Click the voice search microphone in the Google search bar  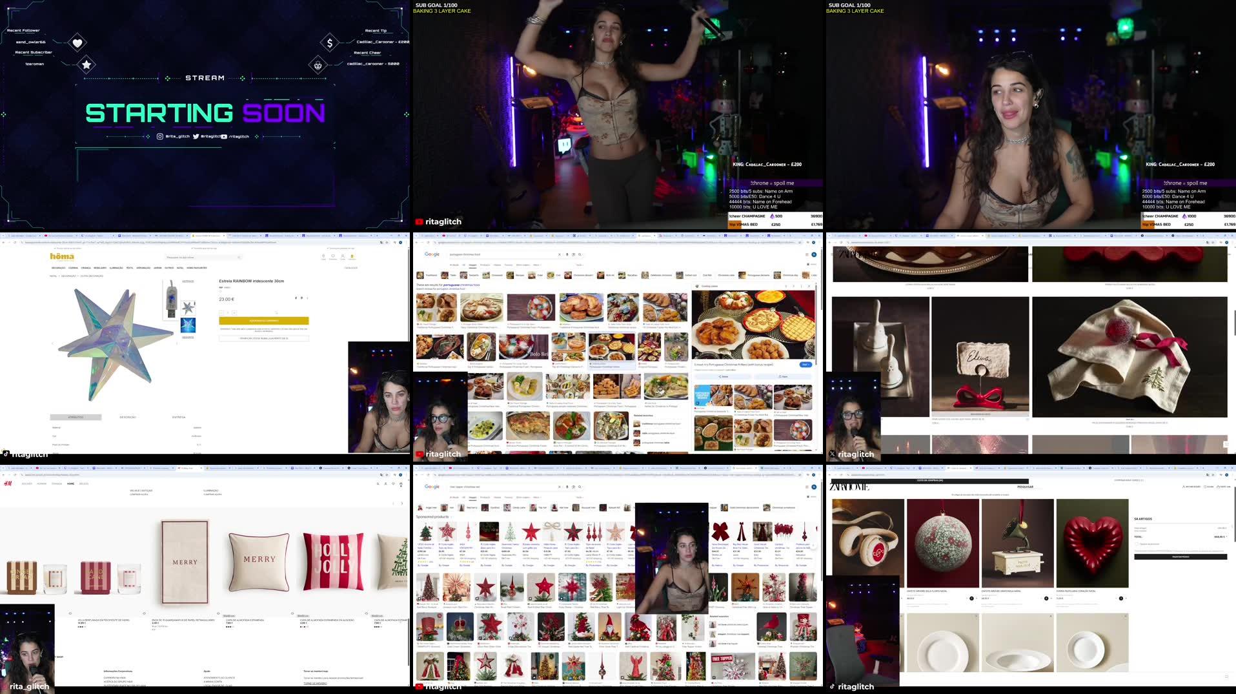(567, 254)
